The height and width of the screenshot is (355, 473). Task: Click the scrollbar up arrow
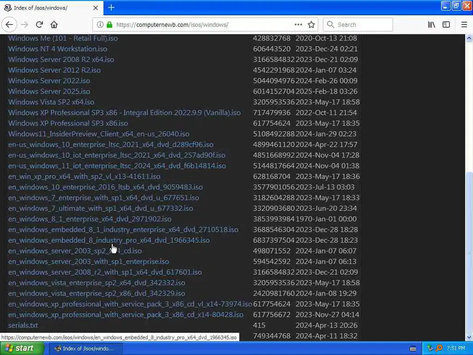(469, 38)
